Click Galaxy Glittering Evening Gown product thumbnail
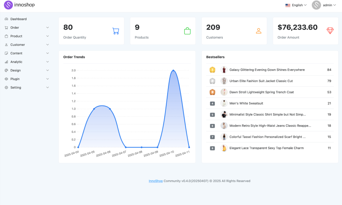The width and height of the screenshot is (342, 205). click(x=224, y=70)
